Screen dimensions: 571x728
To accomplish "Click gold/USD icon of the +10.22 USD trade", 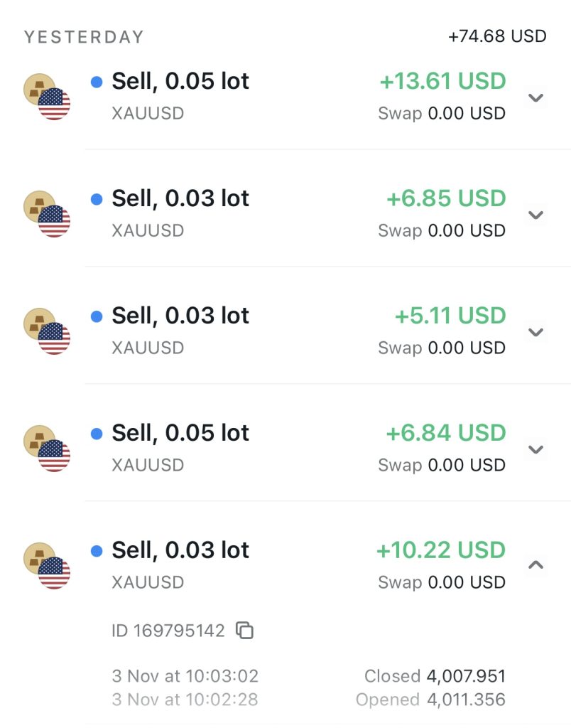I will pyautogui.click(x=47, y=566).
